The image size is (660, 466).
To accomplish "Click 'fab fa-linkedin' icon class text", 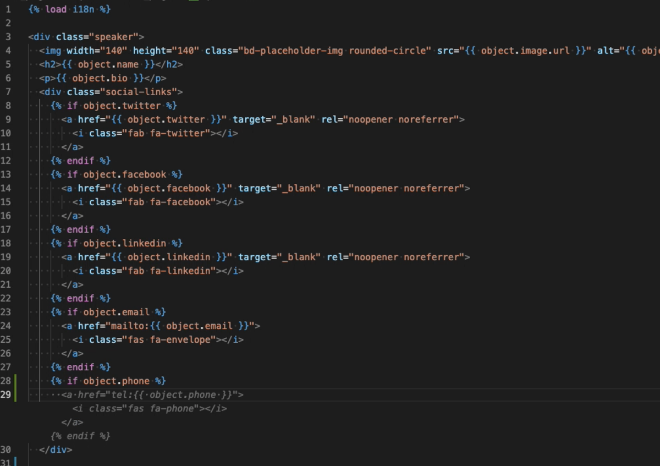I will coord(169,271).
